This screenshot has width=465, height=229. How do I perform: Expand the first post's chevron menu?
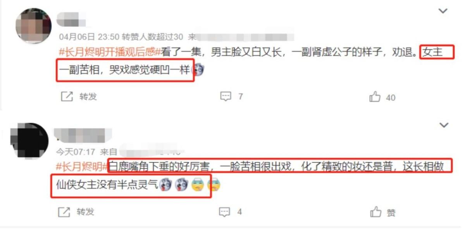tap(443, 11)
